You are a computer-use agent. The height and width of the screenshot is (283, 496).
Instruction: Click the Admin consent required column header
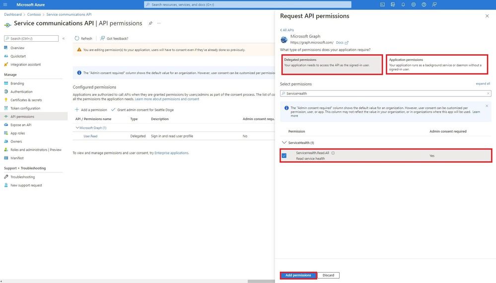coord(448,131)
